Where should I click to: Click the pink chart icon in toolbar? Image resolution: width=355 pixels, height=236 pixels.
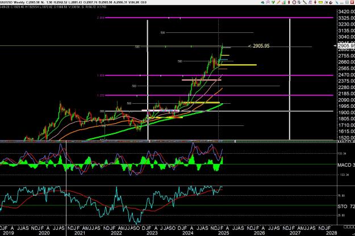point(268,2)
